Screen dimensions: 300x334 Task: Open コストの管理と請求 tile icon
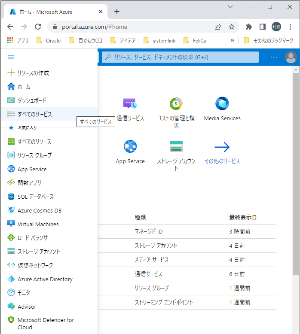176,103
